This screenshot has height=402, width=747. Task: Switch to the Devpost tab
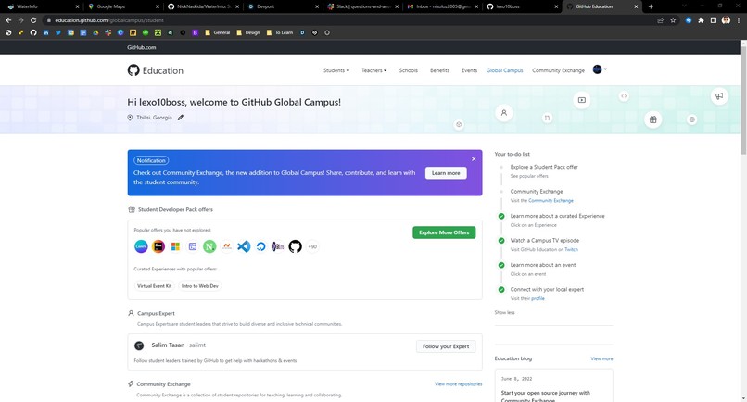[x=283, y=6]
